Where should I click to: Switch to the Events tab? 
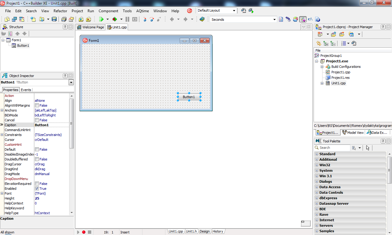click(x=26, y=90)
